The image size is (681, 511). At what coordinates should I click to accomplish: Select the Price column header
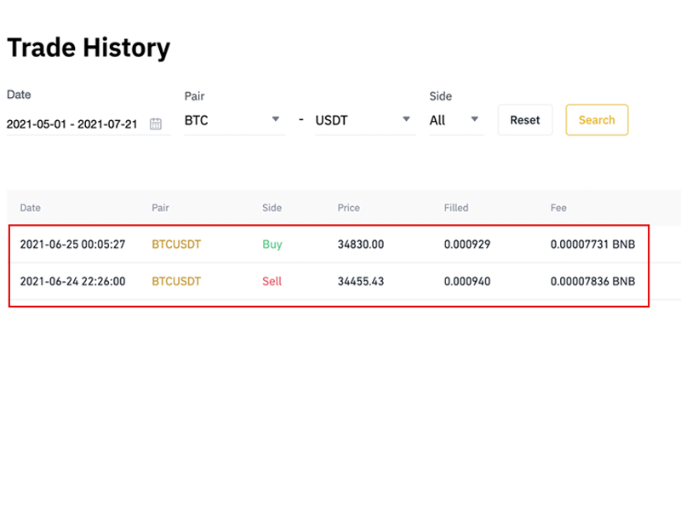(x=349, y=208)
